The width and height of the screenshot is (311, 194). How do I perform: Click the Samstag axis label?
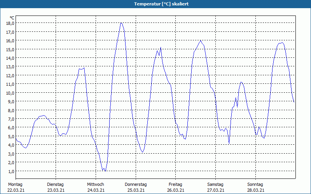215,184
